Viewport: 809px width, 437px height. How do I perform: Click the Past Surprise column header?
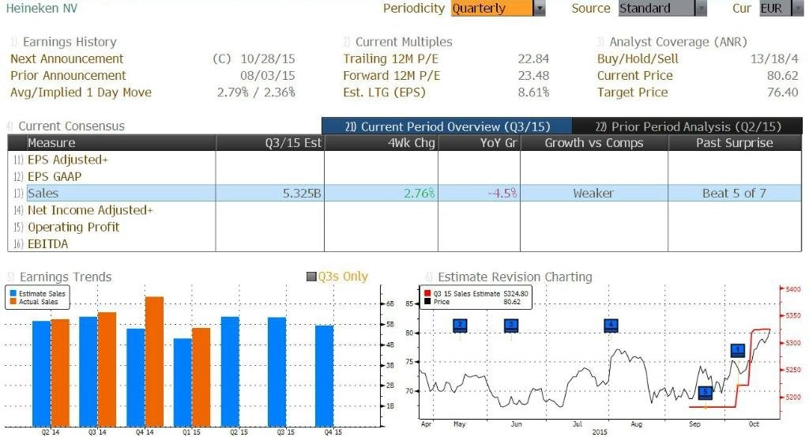click(x=734, y=143)
